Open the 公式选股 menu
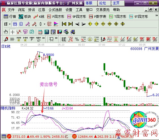This screenshot has width=159, height=140. (55, 10)
